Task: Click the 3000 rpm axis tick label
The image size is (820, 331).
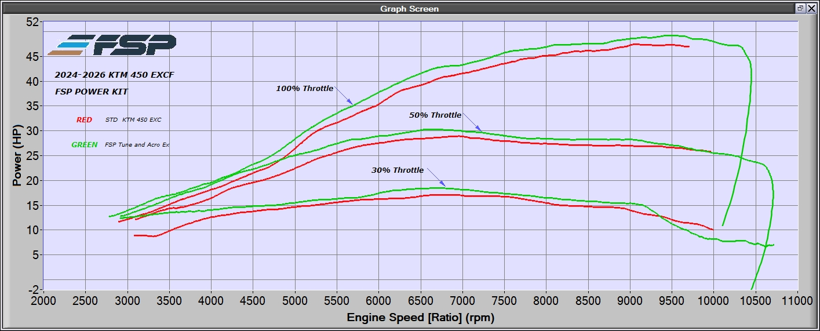Action: [127, 302]
